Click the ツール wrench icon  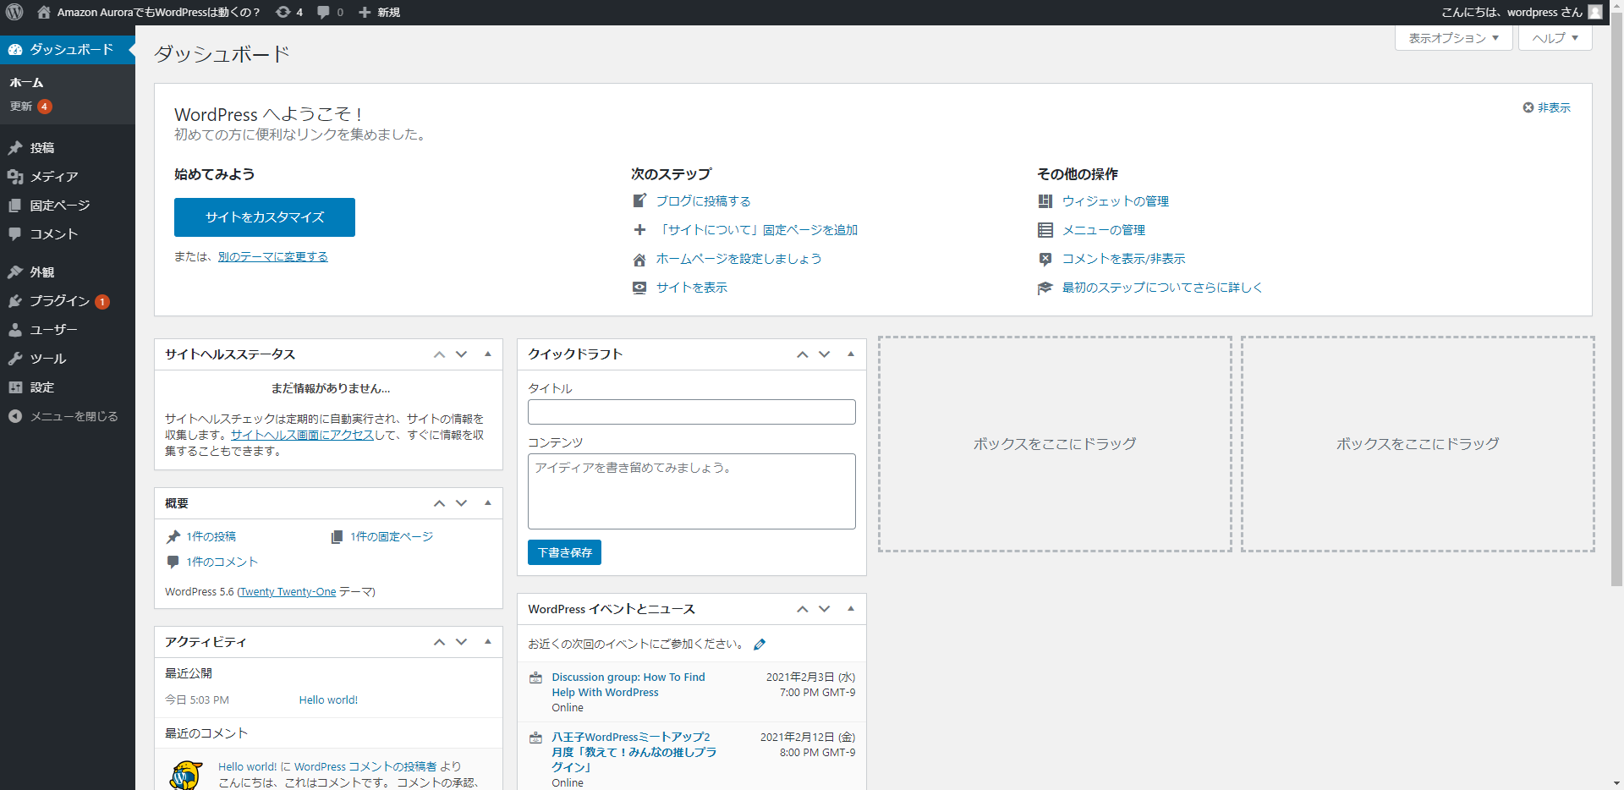click(x=15, y=358)
